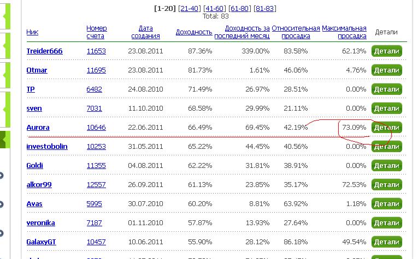Screen dimensions: 418x259
Task: Show details for sven account
Action: 386,109
